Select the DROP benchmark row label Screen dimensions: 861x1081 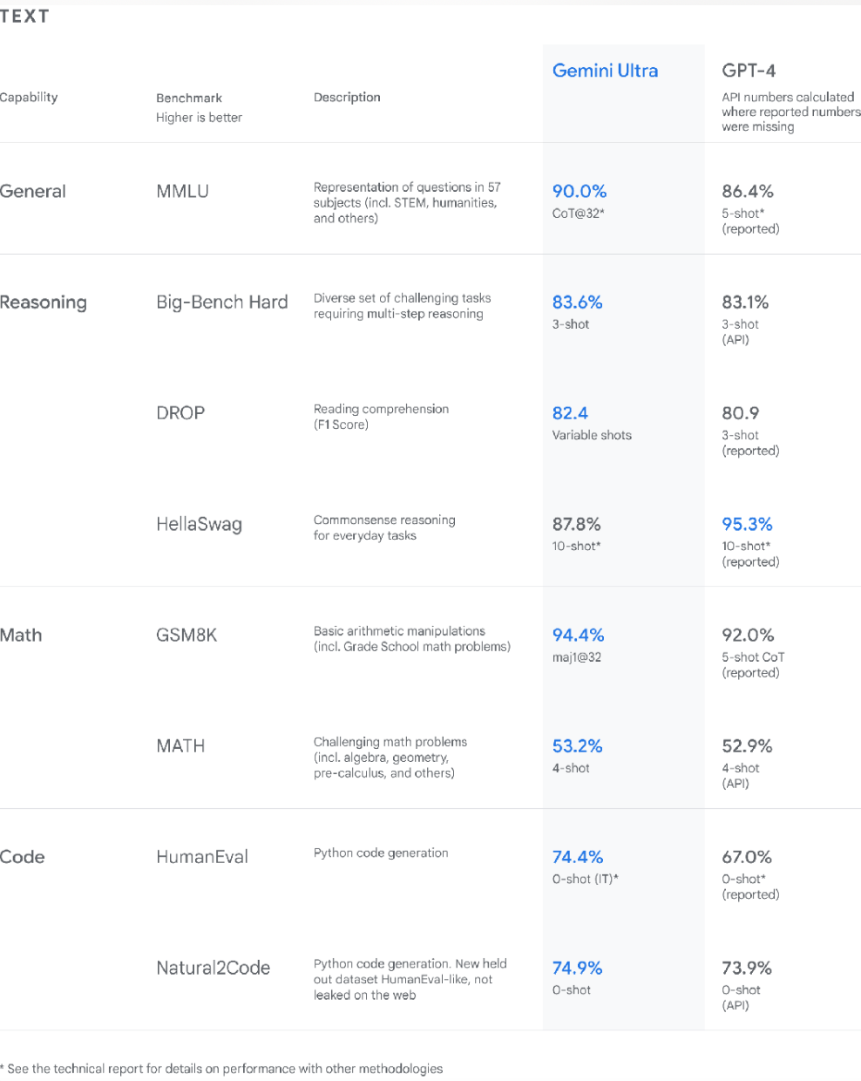[180, 413]
